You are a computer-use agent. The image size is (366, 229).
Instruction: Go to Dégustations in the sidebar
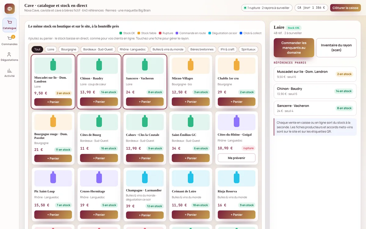coord(9,56)
